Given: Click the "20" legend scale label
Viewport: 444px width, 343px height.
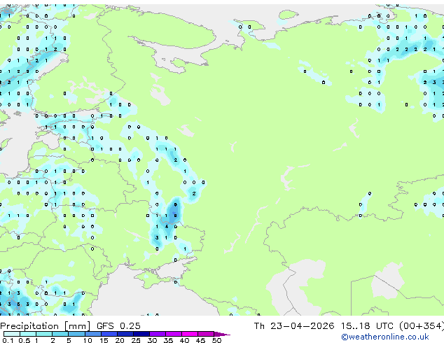Looking at the screenshot, I should click(x=120, y=340).
